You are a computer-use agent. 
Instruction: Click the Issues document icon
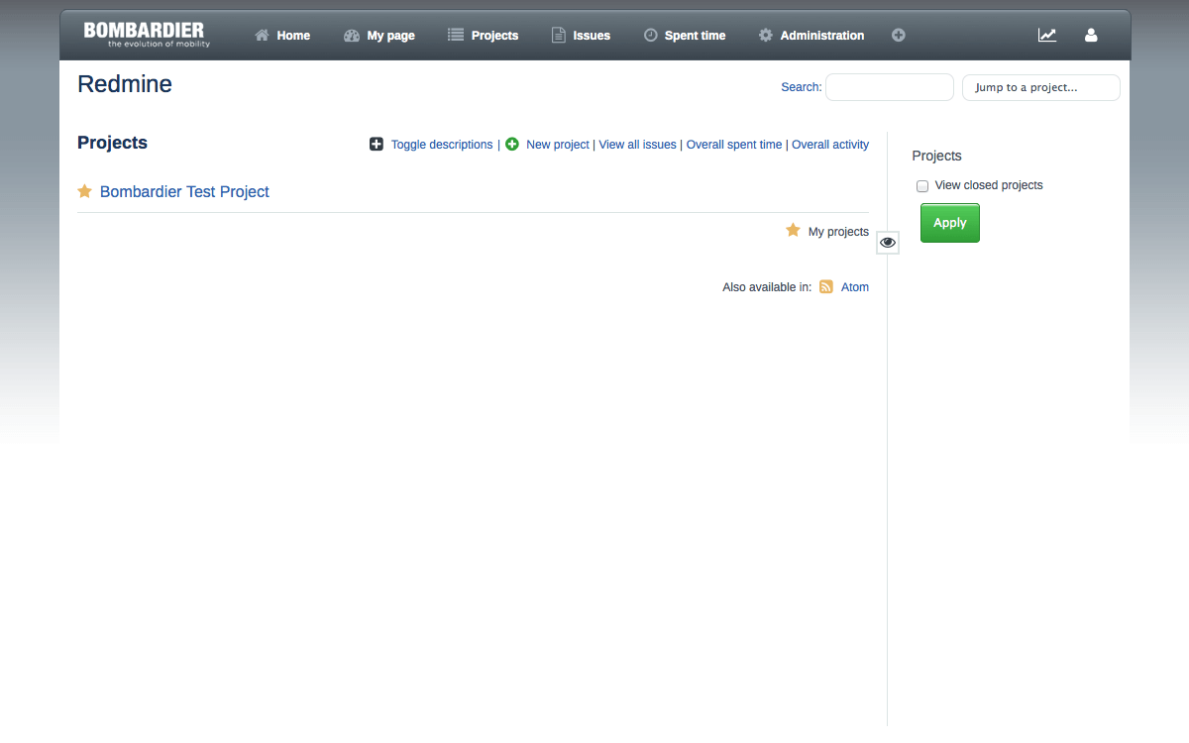[559, 35]
